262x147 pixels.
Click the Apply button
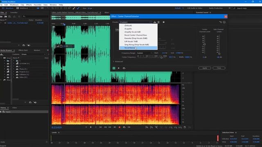tap(205, 68)
